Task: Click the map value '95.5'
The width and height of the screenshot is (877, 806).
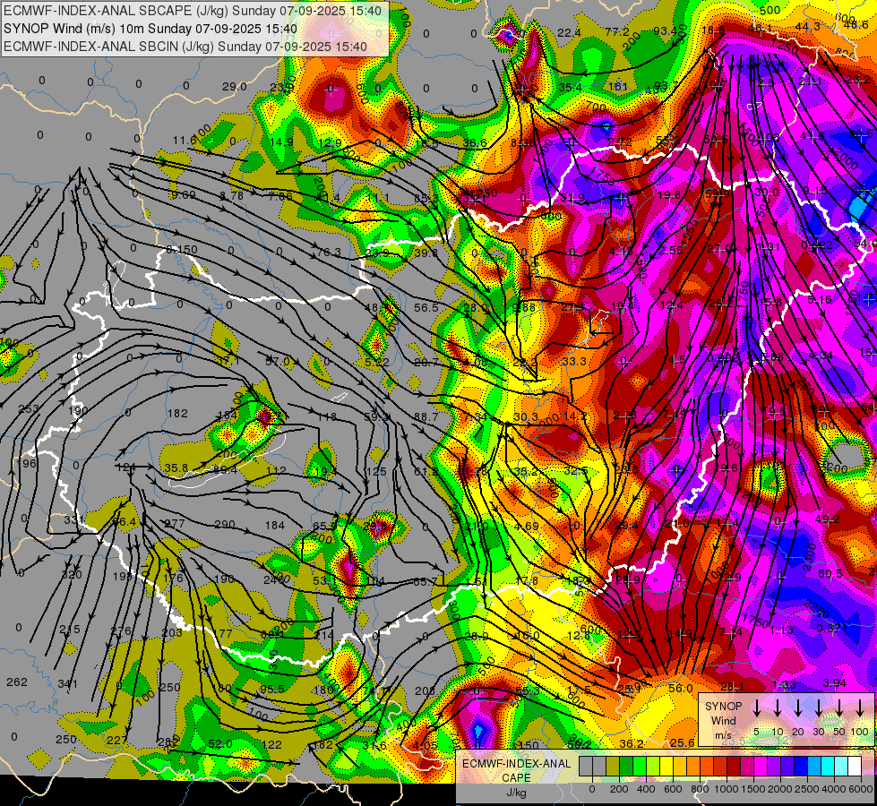Action: 272,689
